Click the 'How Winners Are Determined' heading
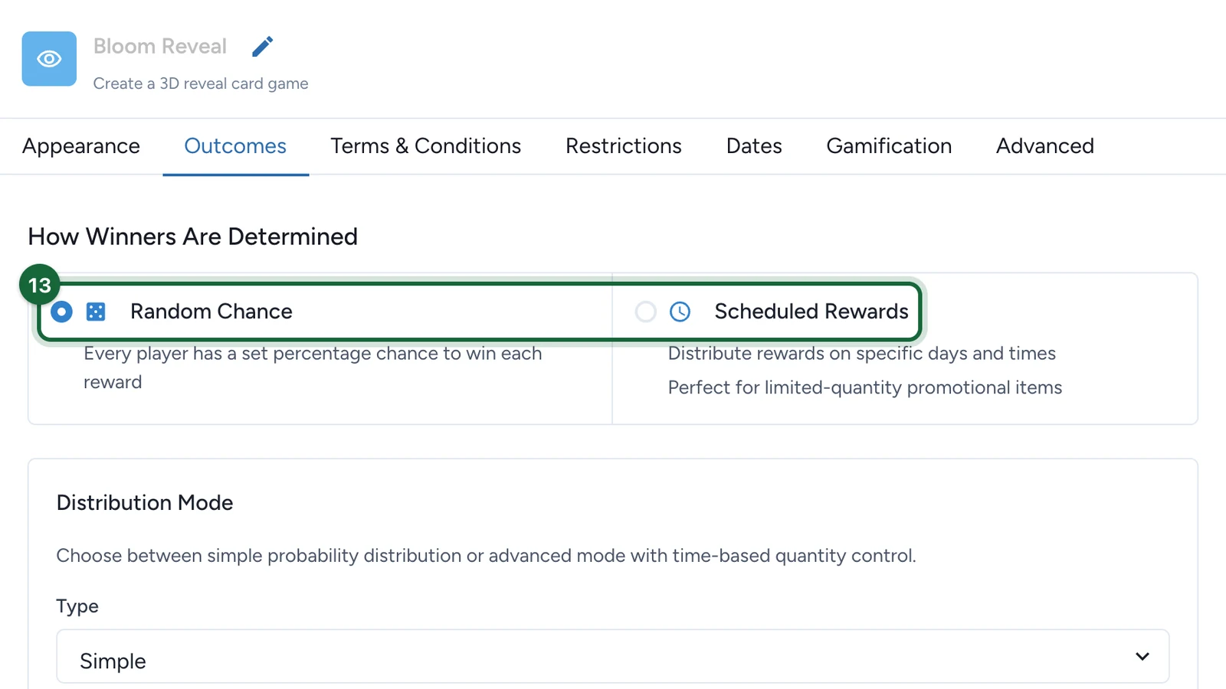This screenshot has width=1226, height=689. pos(193,237)
